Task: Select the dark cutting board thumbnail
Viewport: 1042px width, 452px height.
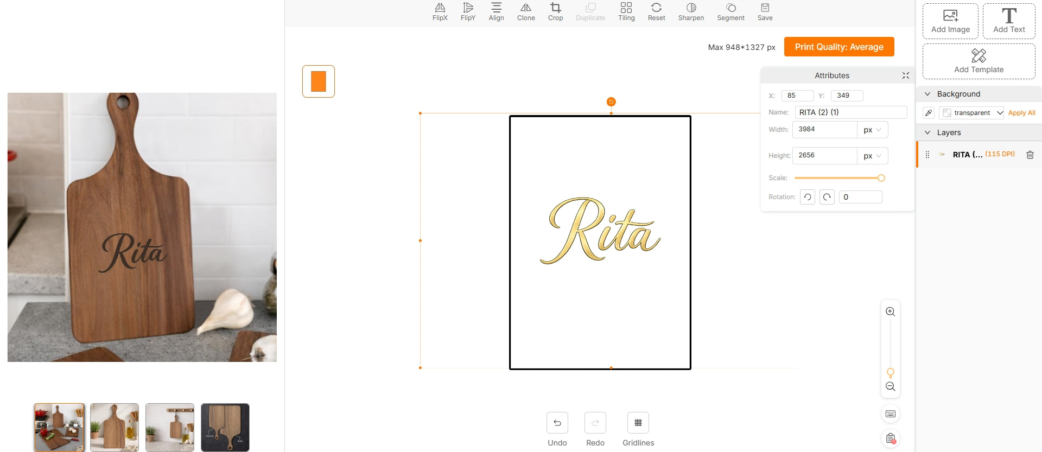Action: click(x=225, y=427)
